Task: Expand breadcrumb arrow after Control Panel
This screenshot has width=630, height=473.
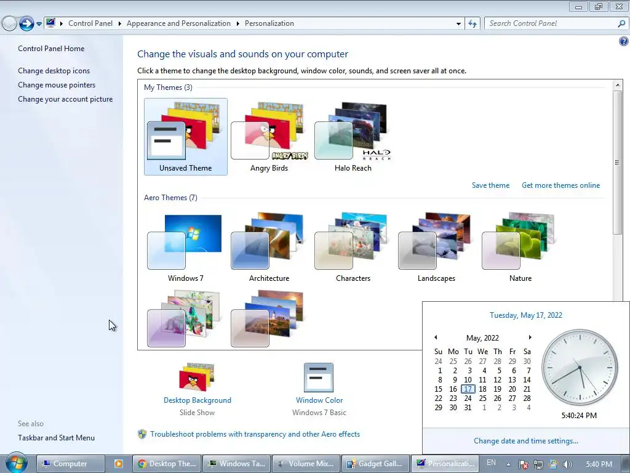Action: coord(120,24)
